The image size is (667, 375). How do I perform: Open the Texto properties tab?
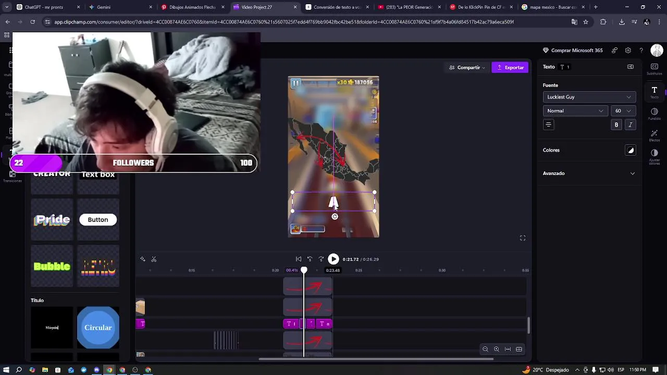click(x=654, y=92)
